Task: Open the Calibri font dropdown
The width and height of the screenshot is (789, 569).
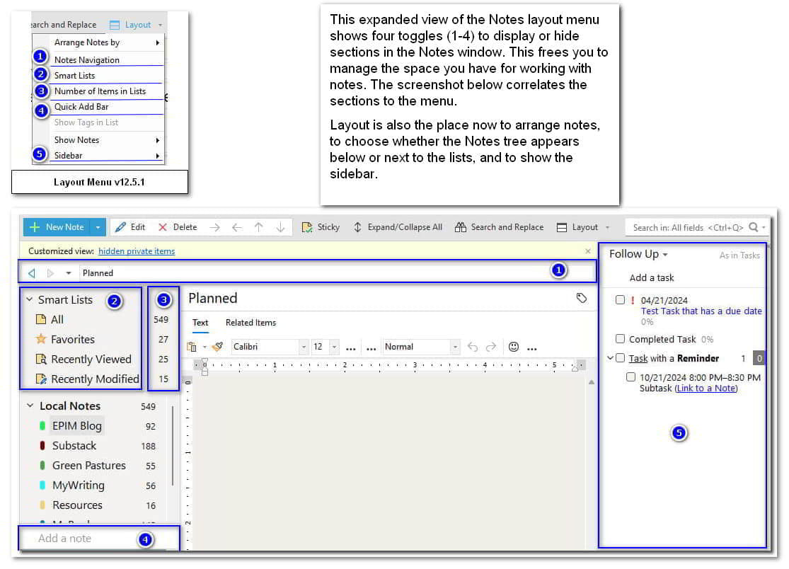Action: tap(303, 347)
